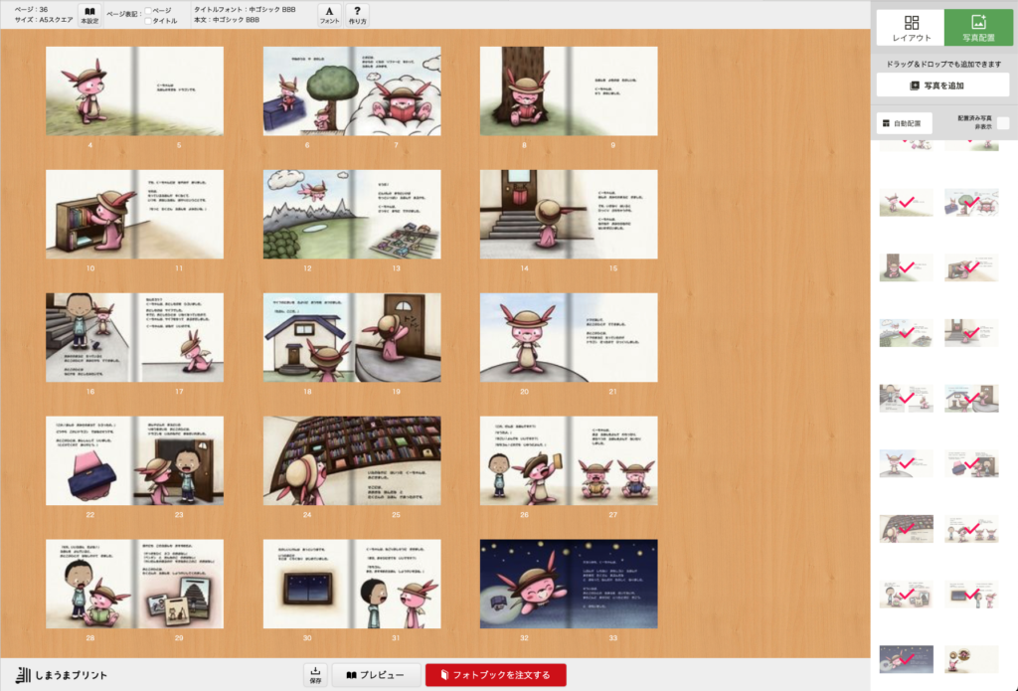Click the 写真を追加 button

pos(942,86)
